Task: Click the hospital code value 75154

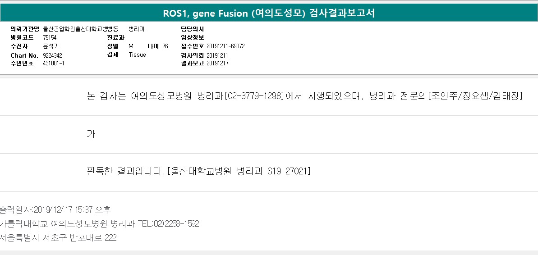Action: click(x=50, y=38)
